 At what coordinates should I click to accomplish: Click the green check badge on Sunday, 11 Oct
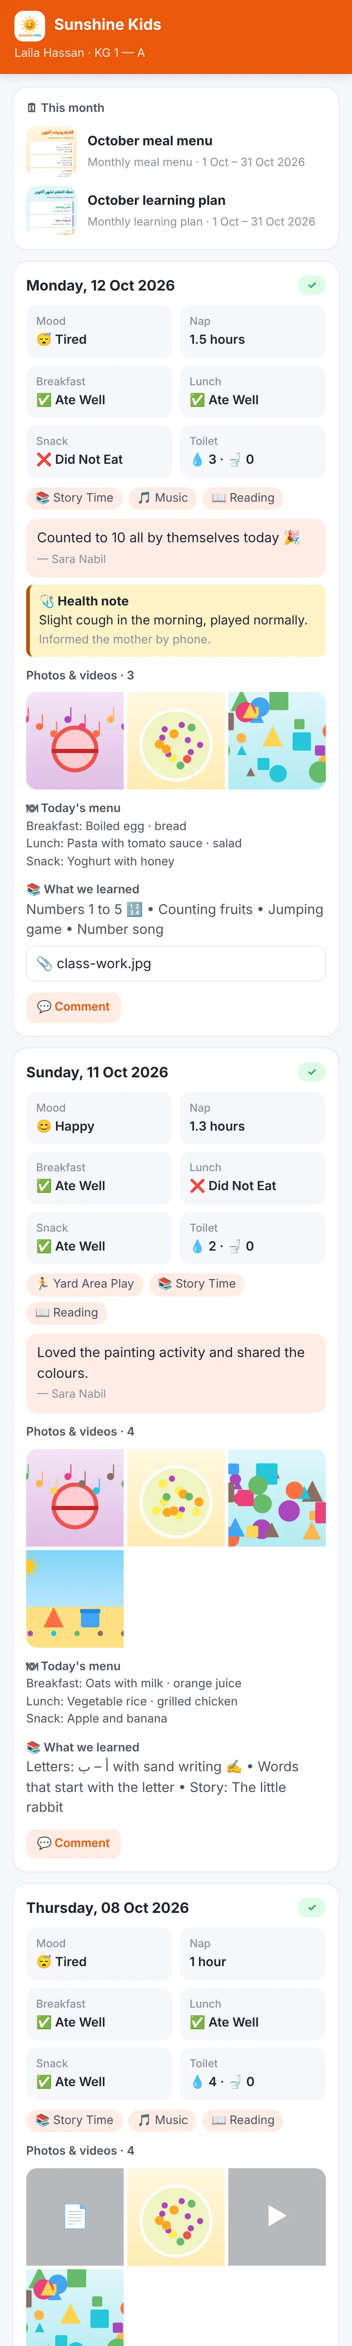pos(311,1072)
